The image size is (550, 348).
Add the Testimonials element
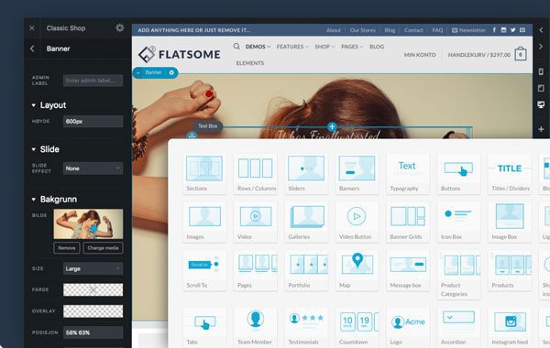pos(306,327)
